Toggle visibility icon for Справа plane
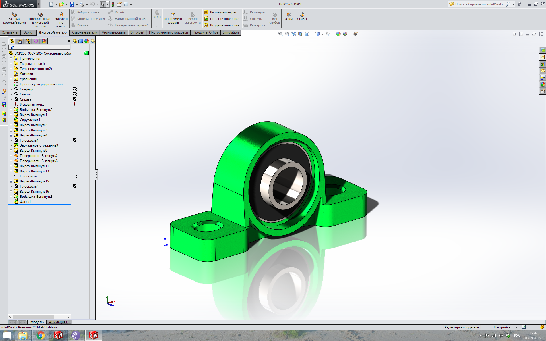Screen dimensions: 546x341 pos(75,99)
